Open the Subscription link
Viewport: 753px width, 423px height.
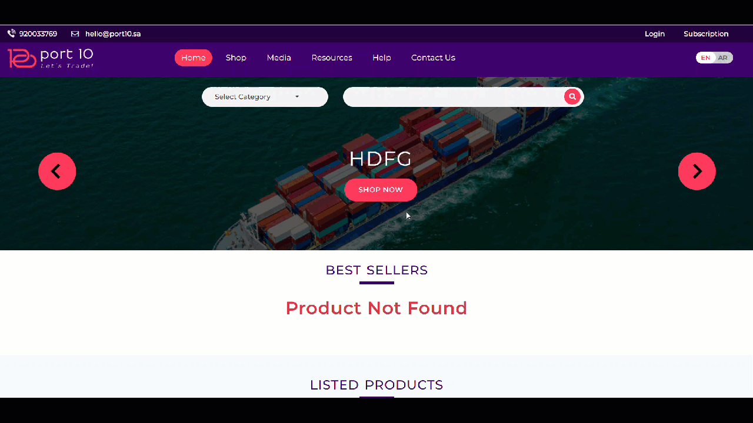706,34
